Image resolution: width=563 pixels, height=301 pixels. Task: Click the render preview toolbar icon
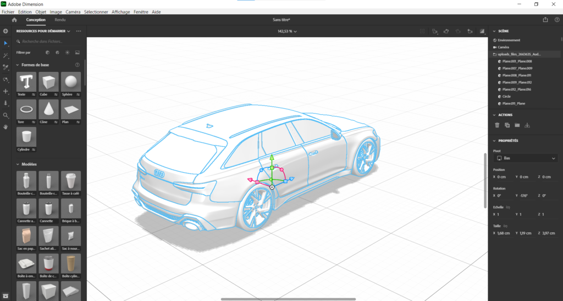coord(482,31)
